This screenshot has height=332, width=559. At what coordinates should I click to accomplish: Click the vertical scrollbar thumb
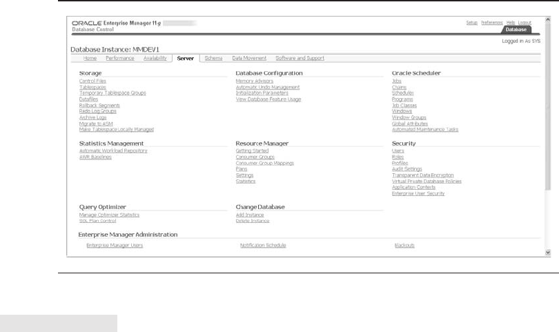coord(548,107)
